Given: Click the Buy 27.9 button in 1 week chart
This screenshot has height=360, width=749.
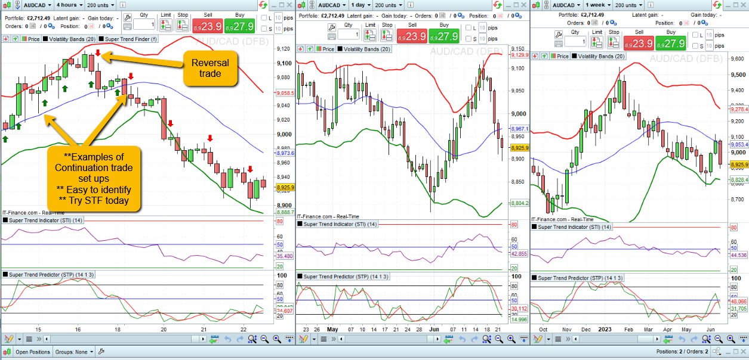Looking at the screenshot, I should click(x=670, y=44).
